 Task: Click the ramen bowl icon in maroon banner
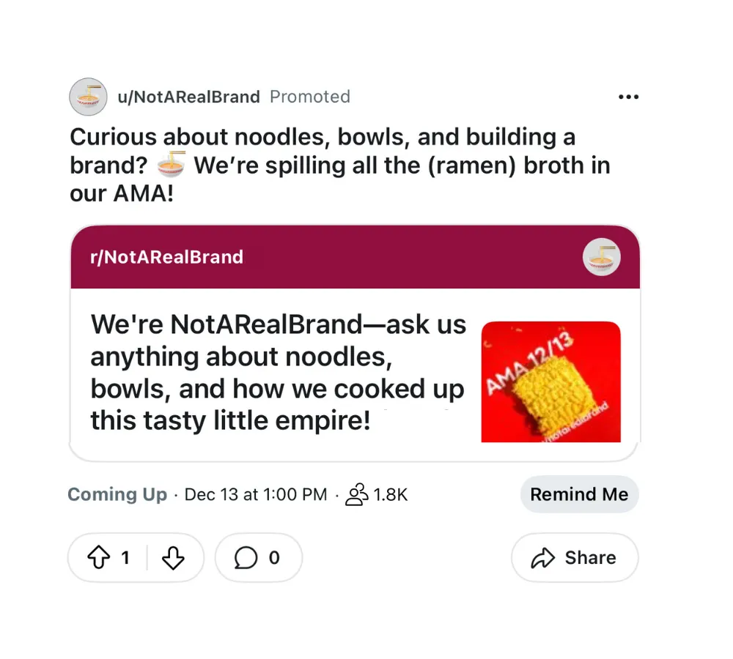tap(601, 257)
